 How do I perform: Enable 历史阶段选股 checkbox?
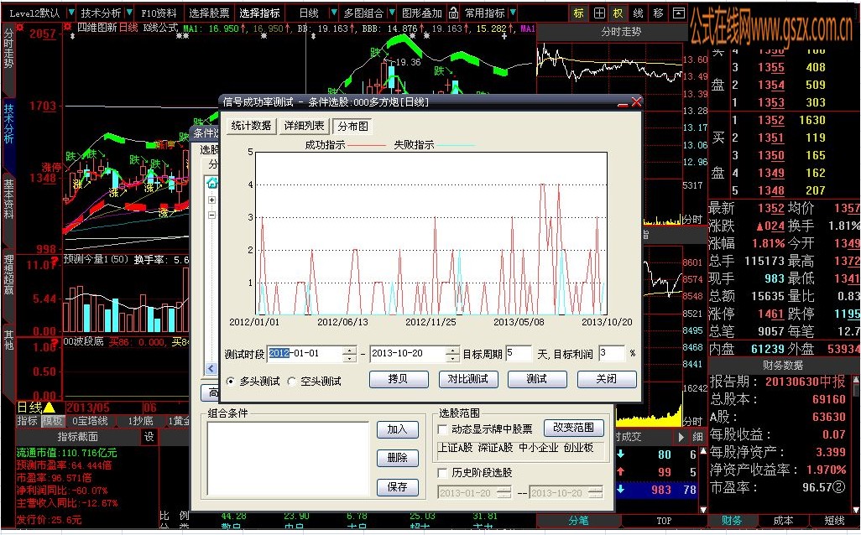[442, 472]
